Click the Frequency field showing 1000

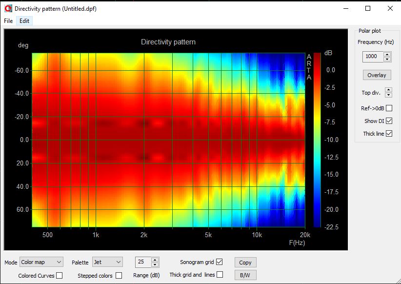373,57
